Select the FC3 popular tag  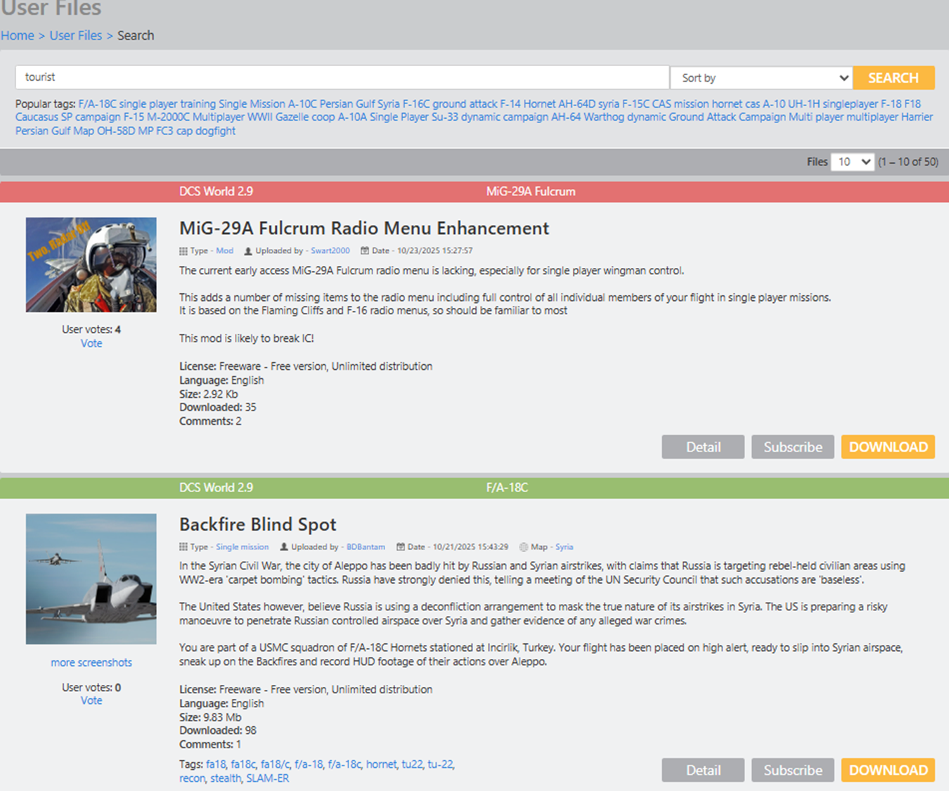point(164,131)
